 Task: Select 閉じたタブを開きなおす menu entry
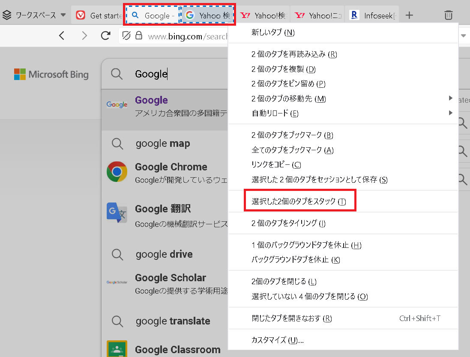(291, 318)
